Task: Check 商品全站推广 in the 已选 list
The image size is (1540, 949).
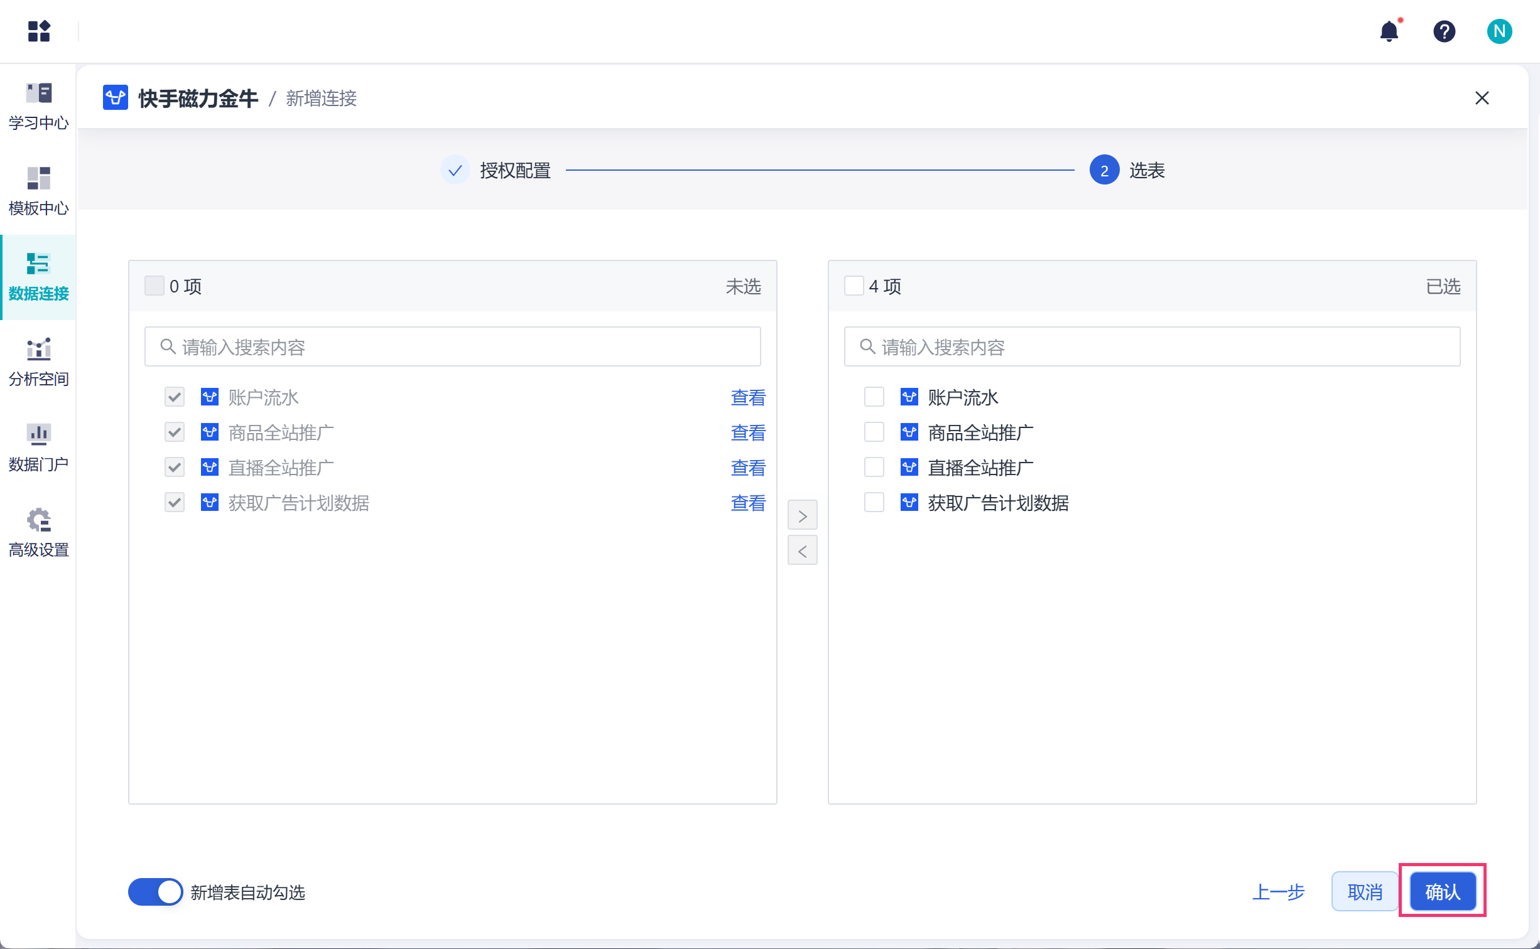Action: pos(874,432)
